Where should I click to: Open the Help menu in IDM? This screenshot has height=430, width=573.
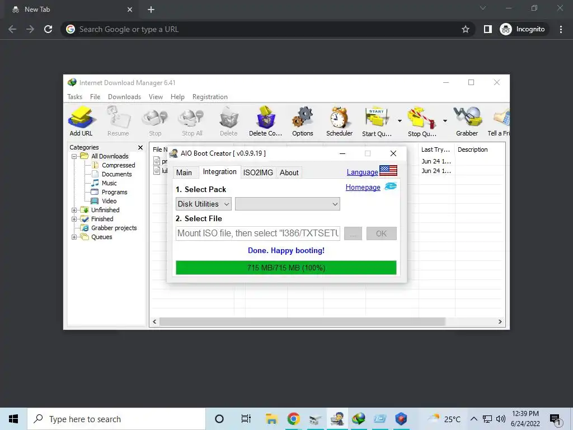[x=177, y=97]
